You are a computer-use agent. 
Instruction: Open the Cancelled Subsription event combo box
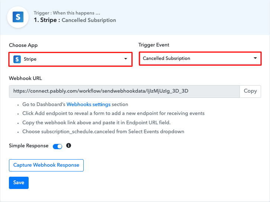(200, 58)
